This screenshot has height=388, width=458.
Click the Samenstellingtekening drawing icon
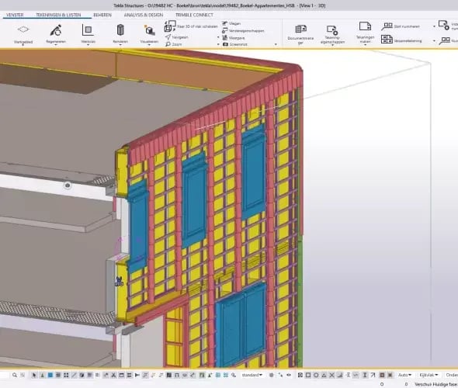[x=387, y=40]
